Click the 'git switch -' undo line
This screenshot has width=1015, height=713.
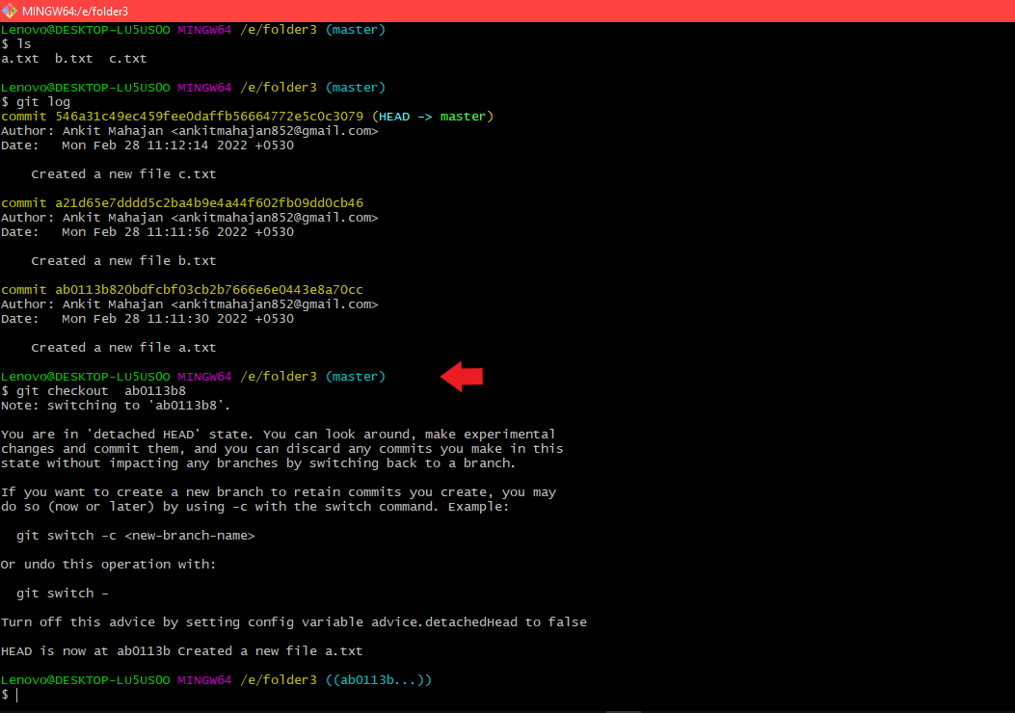click(62, 594)
